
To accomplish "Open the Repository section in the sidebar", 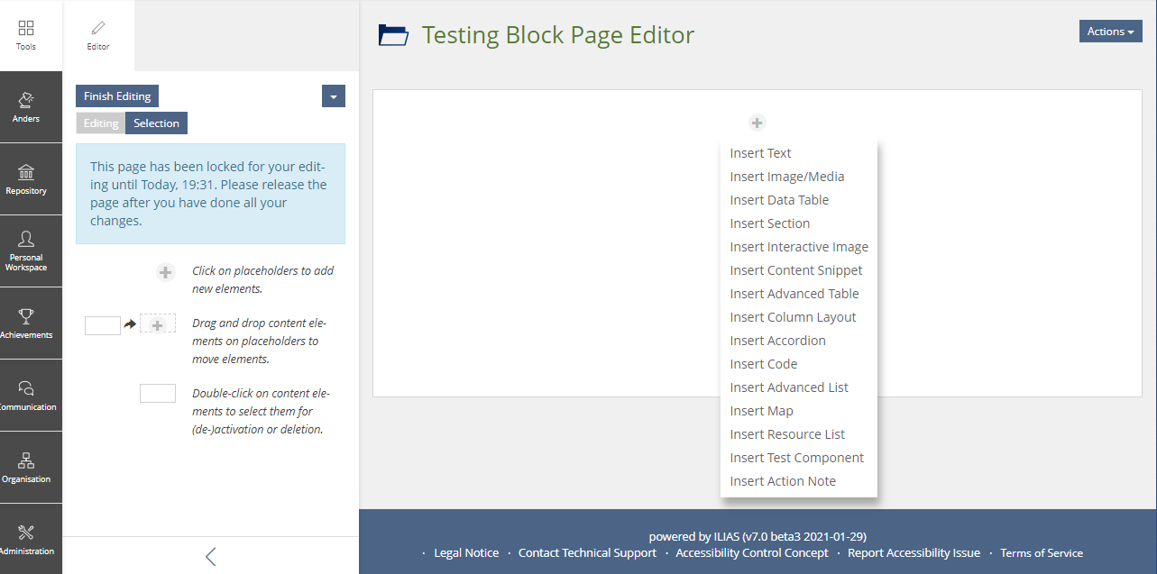I will pyautogui.click(x=26, y=179).
